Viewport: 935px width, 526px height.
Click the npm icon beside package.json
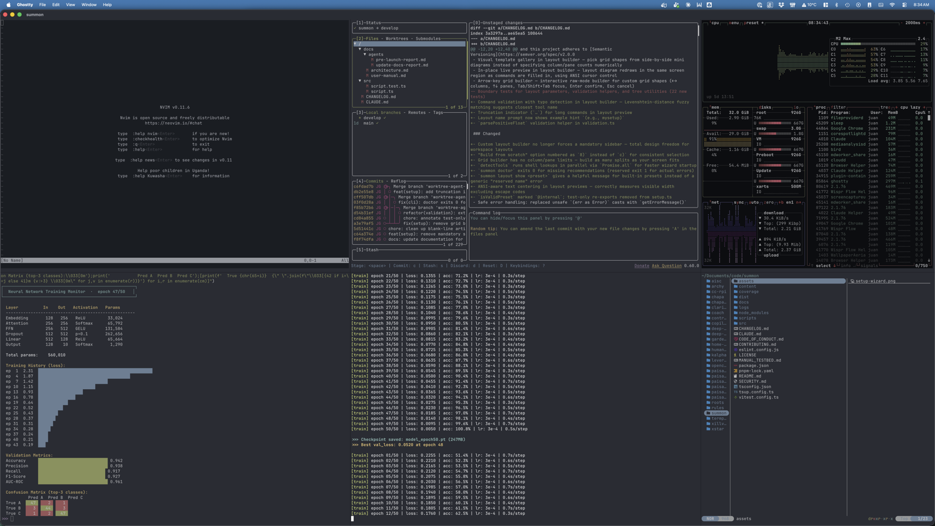[735, 366]
